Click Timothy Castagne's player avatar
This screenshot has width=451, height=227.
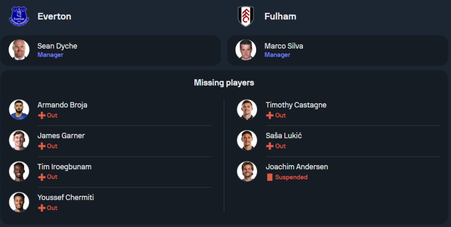247,110
